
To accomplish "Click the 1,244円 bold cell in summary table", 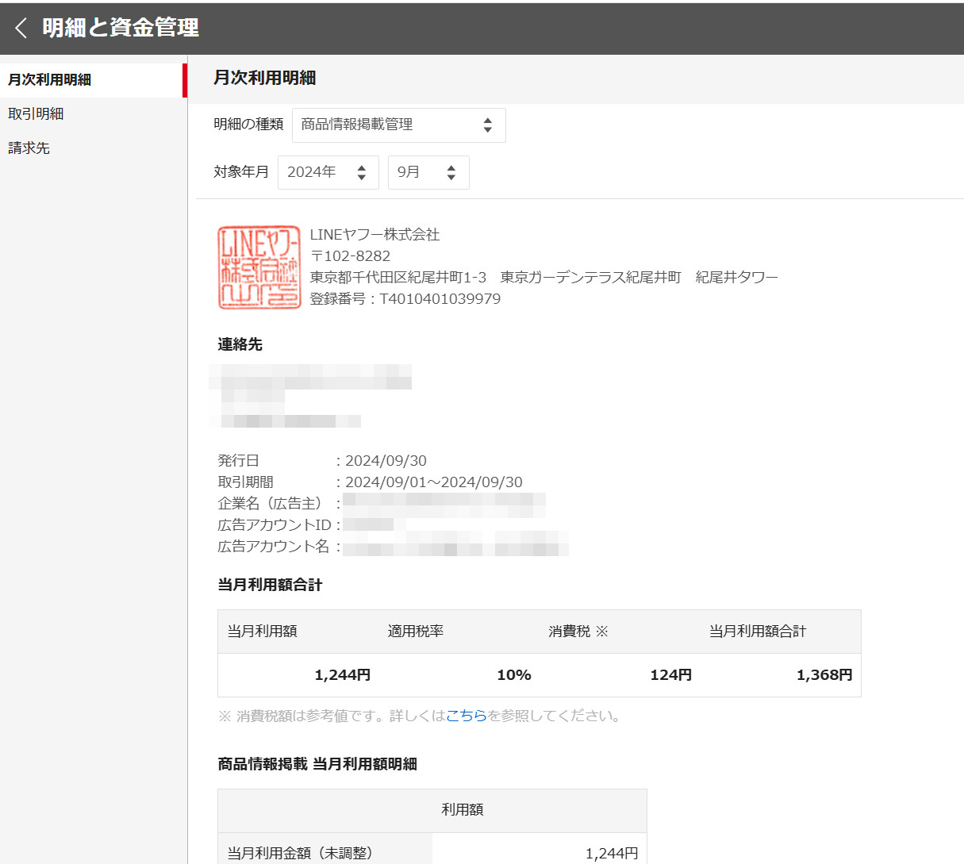I will tap(343, 675).
